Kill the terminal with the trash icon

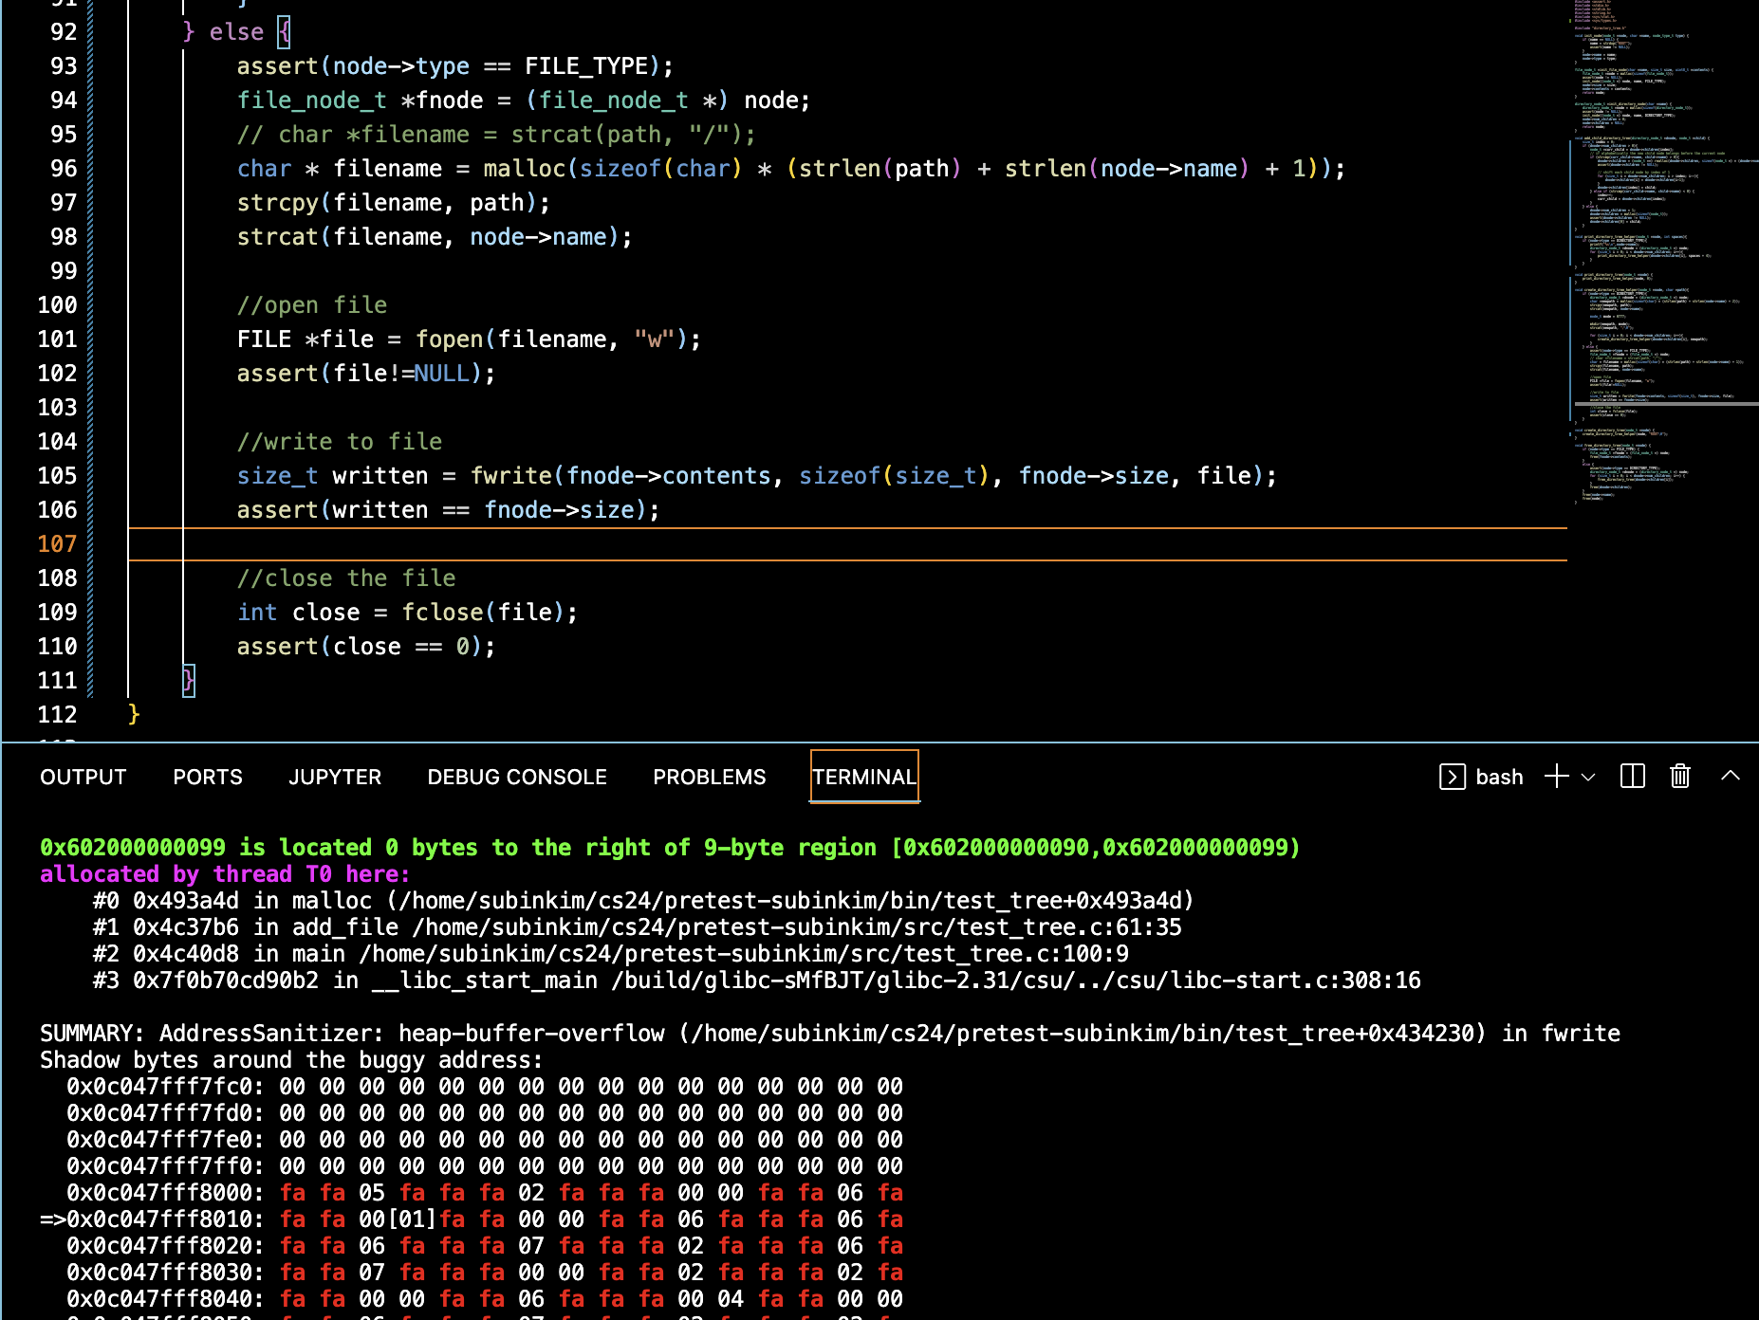(x=1679, y=777)
